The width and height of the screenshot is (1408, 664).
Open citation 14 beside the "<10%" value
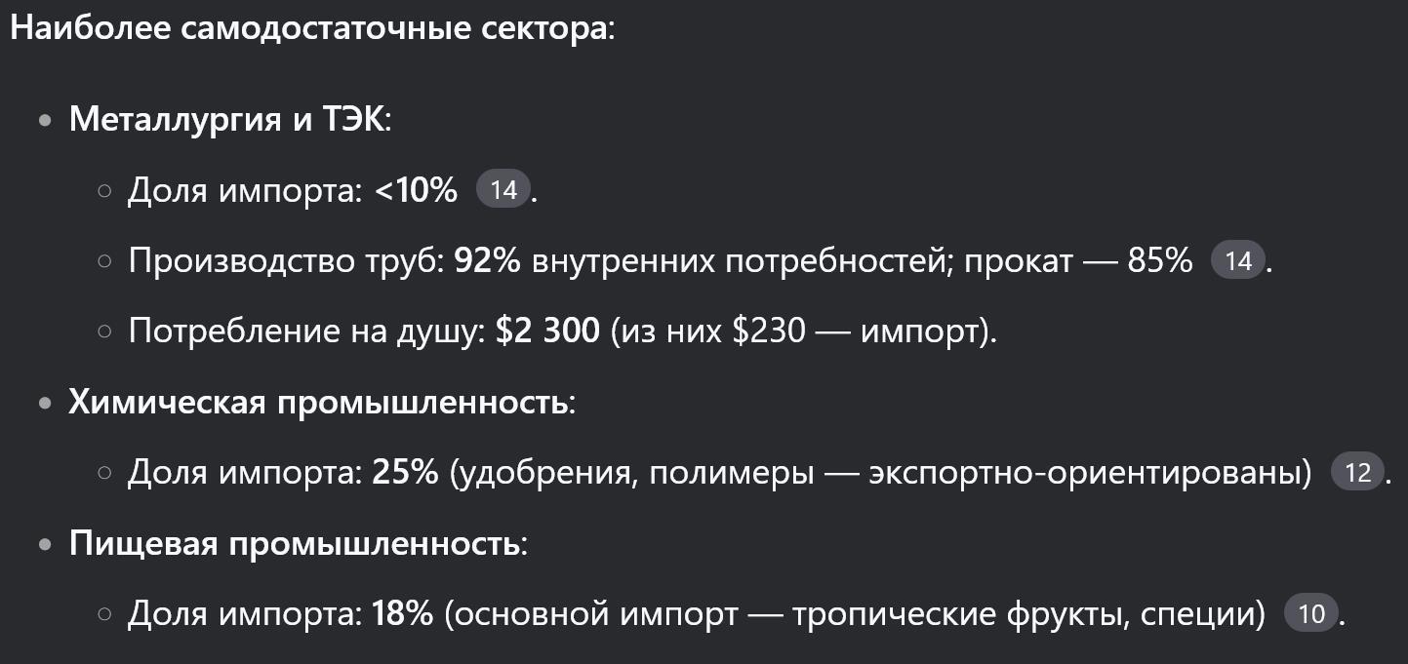(503, 189)
